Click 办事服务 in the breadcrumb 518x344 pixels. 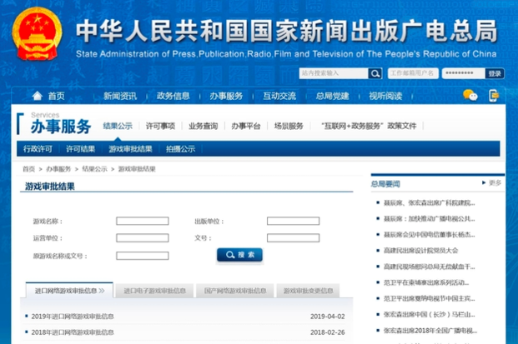coord(58,169)
